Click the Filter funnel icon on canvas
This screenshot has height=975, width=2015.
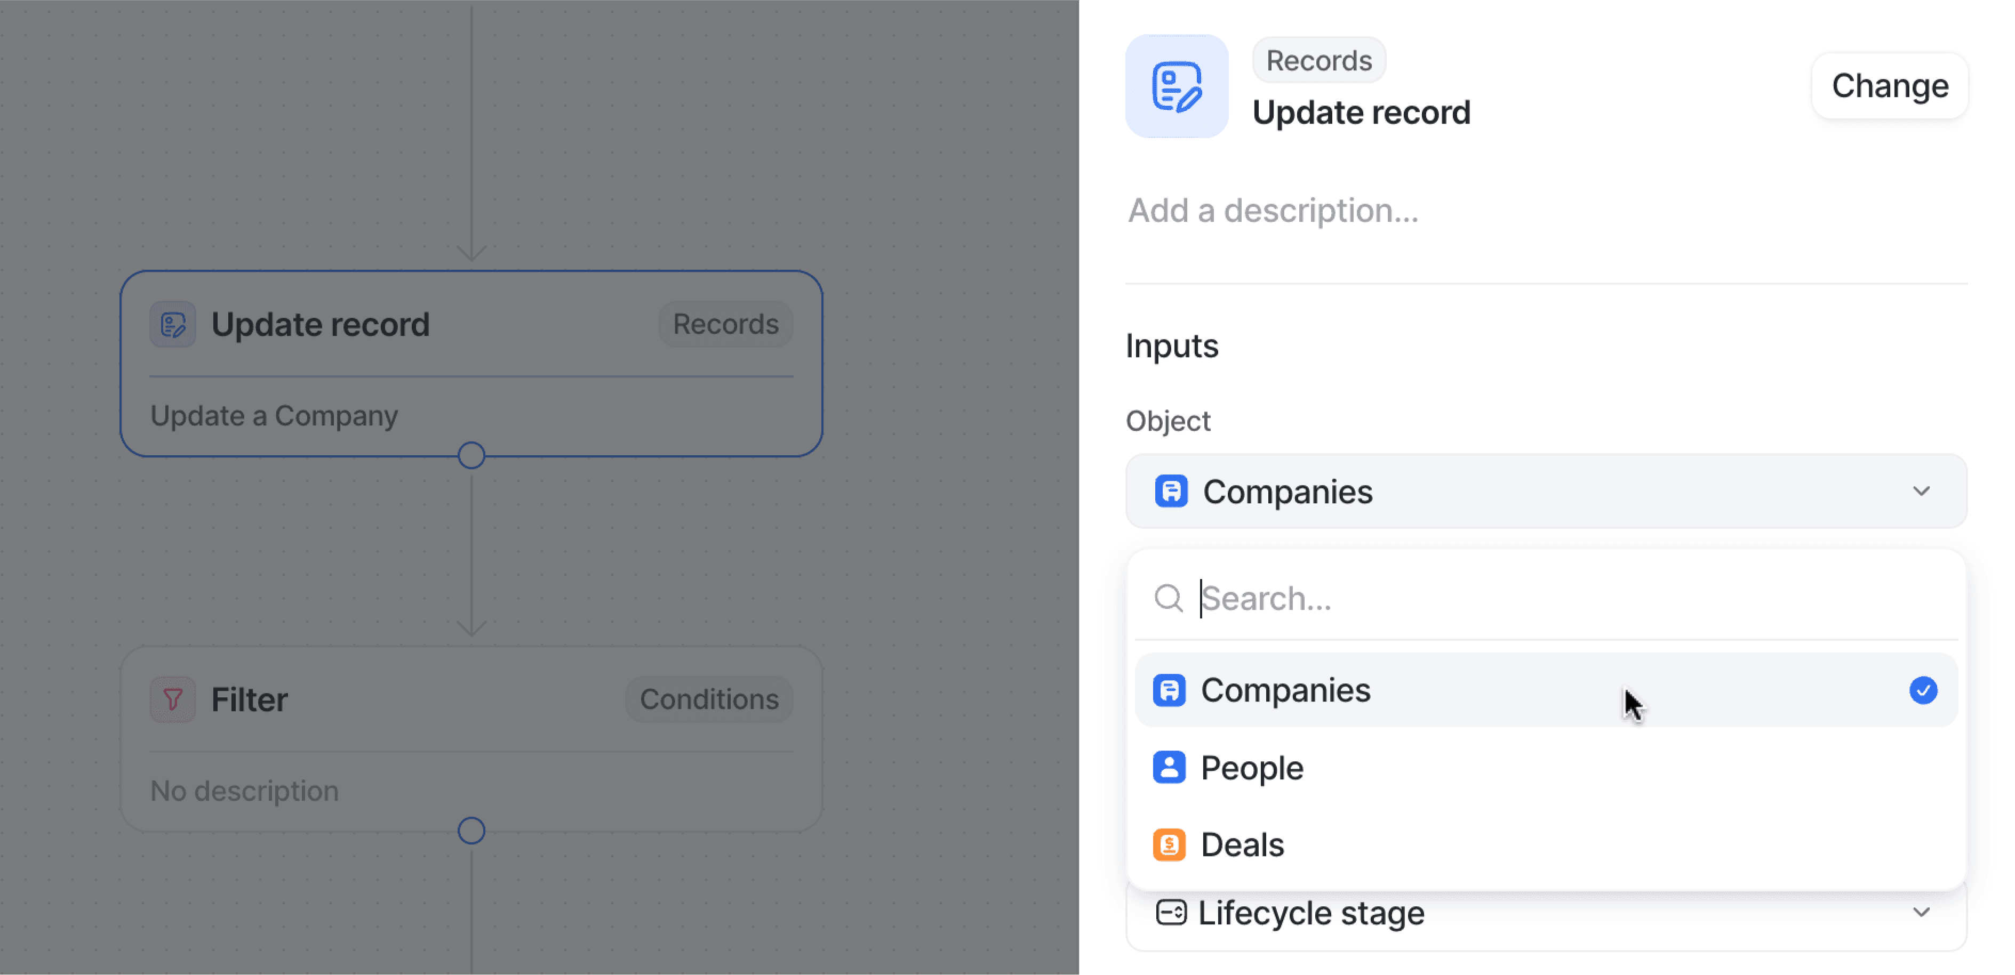click(x=173, y=699)
